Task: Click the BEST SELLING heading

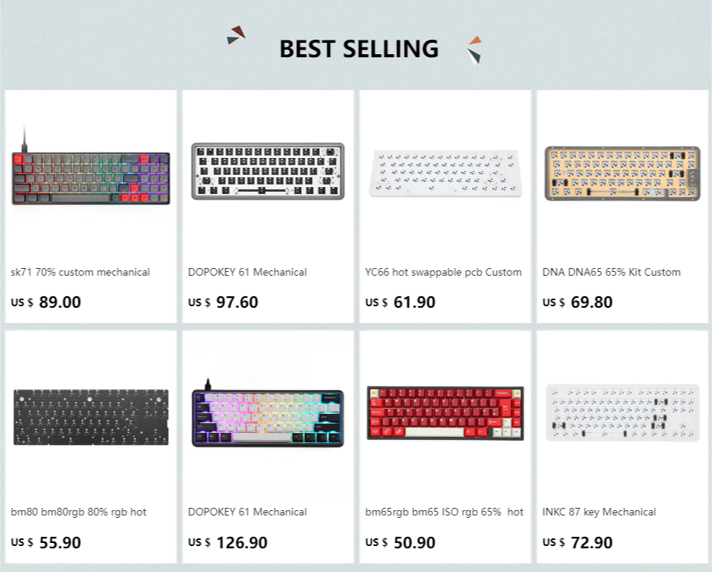Action: coord(359,48)
